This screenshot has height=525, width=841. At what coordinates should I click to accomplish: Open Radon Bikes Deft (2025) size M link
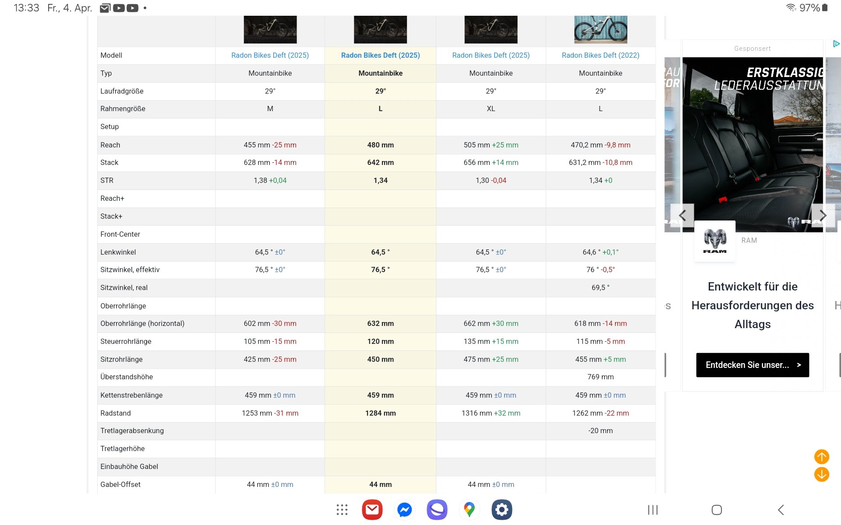pos(270,55)
